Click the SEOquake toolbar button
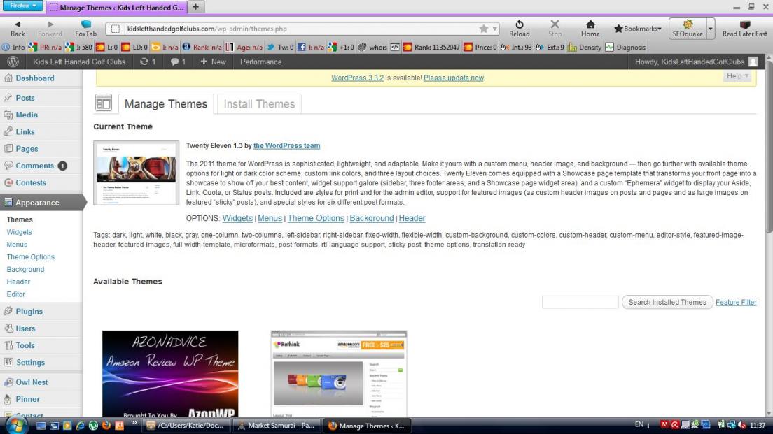Image resolution: width=773 pixels, height=434 pixels. (687, 29)
